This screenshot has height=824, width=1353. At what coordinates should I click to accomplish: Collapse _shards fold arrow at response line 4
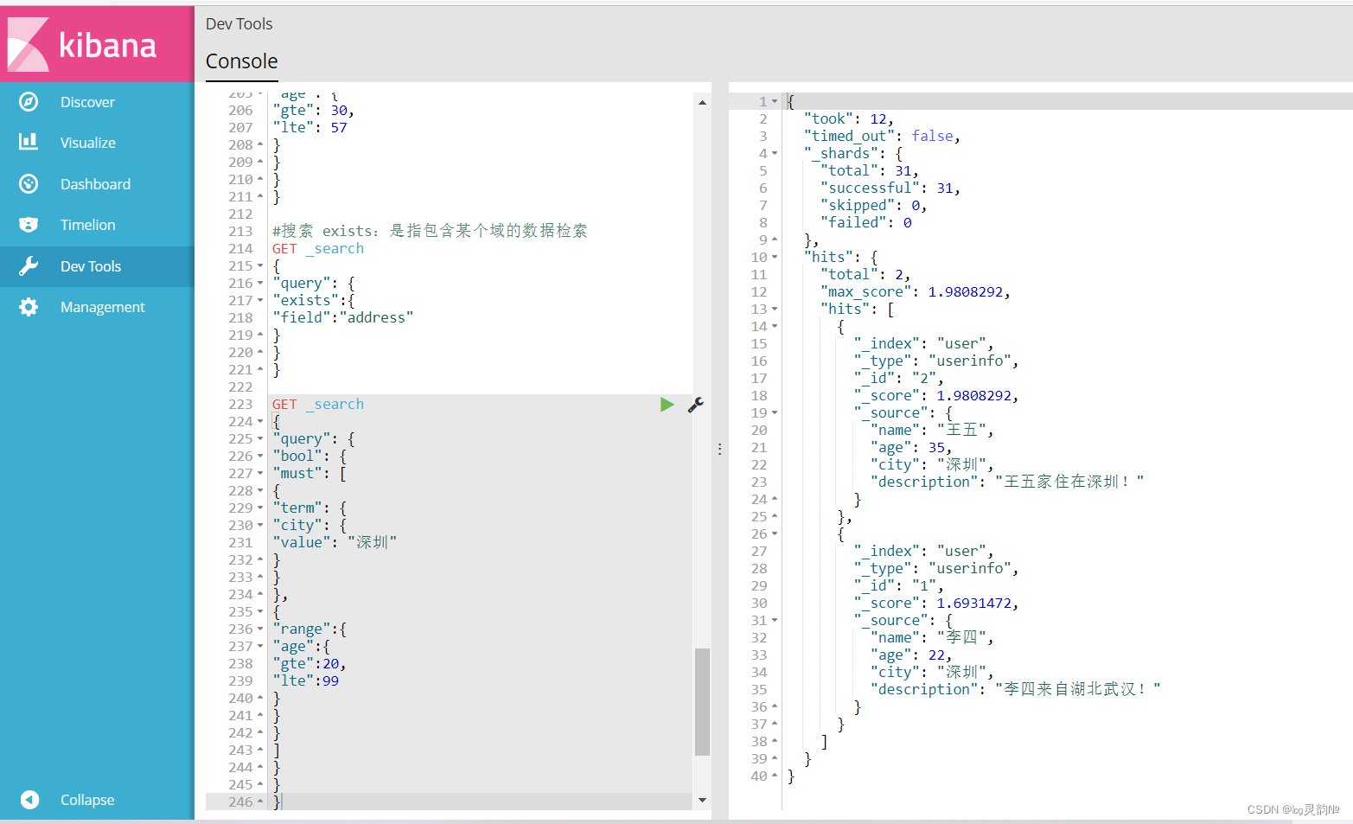pos(775,154)
